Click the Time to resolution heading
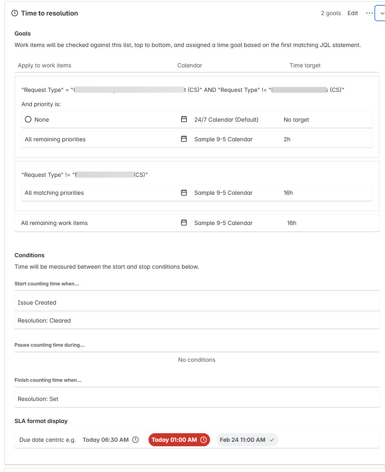This screenshot has width=385, height=472. coord(49,13)
